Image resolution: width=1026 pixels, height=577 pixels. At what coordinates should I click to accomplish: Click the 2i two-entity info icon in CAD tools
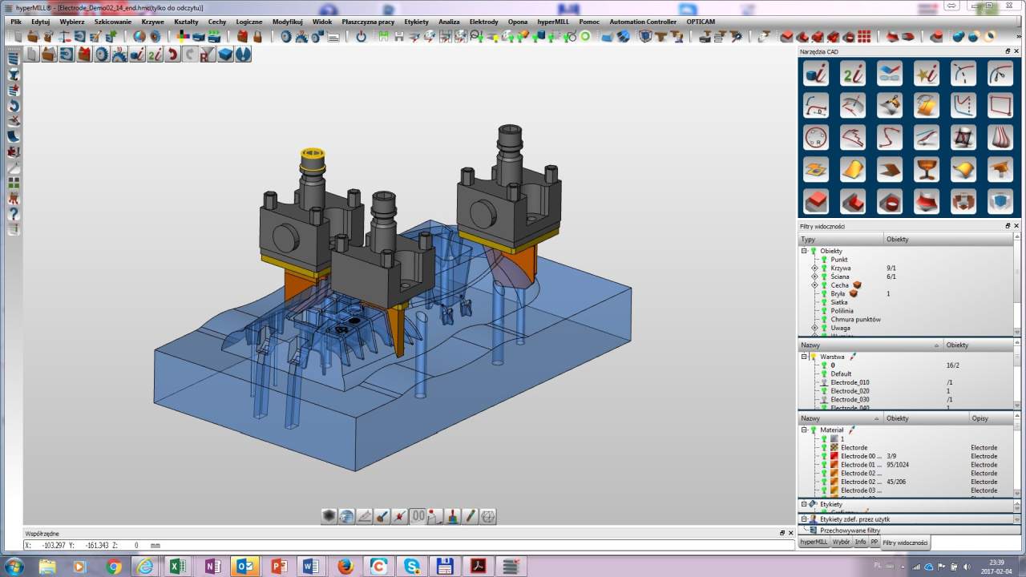click(x=853, y=74)
